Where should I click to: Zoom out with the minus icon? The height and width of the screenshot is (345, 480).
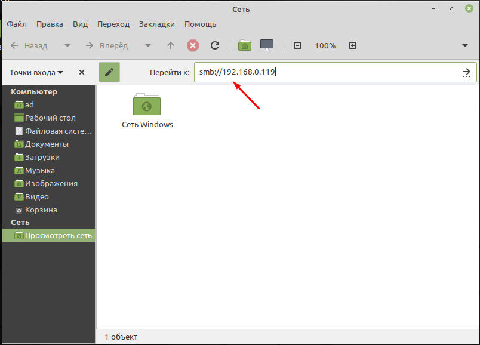pos(297,45)
